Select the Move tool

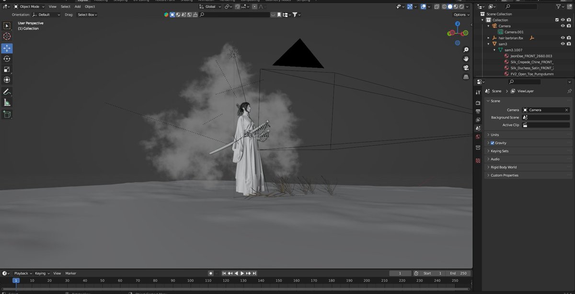[7, 48]
